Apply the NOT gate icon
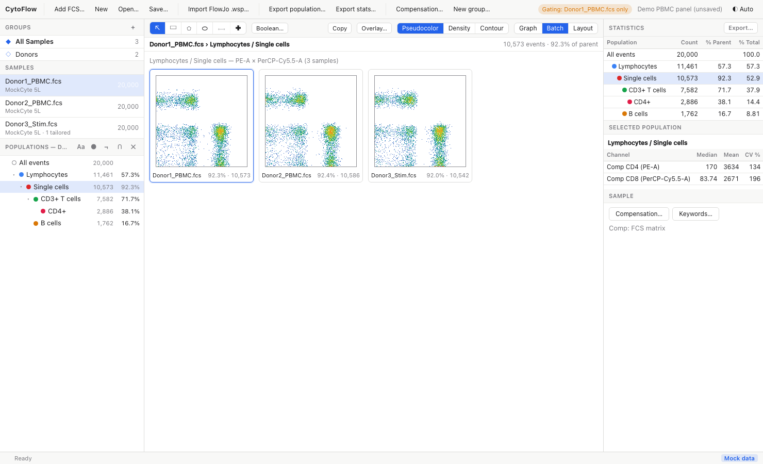Screen dimensions: 763x464 click(106, 147)
